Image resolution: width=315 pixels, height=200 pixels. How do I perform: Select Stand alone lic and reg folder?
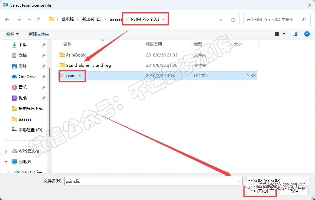point(88,65)
